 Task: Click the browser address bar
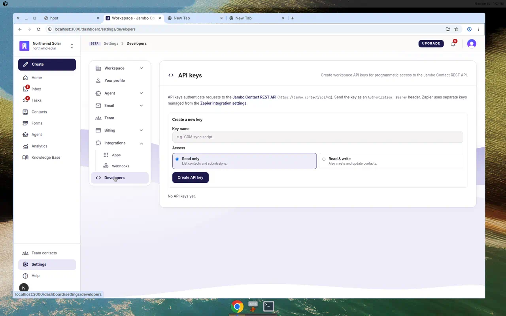pos(245,29)
